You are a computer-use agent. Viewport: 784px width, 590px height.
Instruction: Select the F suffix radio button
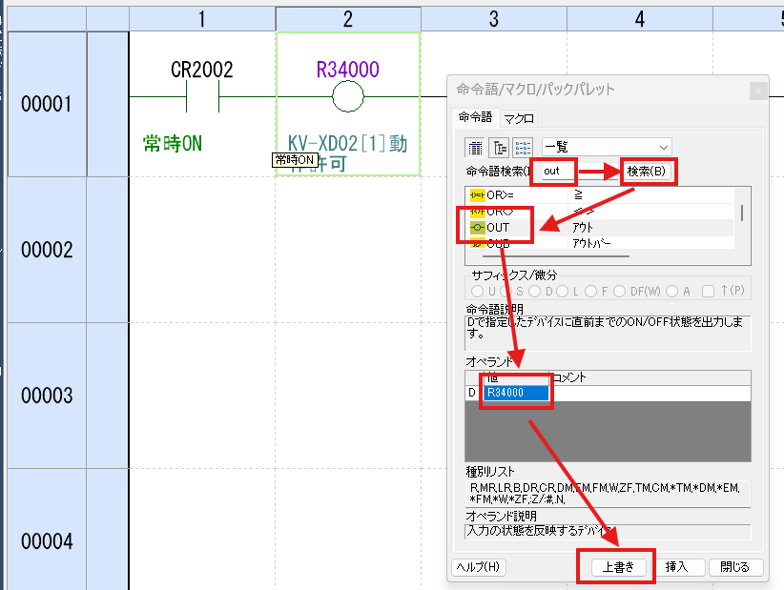[589, 289]
